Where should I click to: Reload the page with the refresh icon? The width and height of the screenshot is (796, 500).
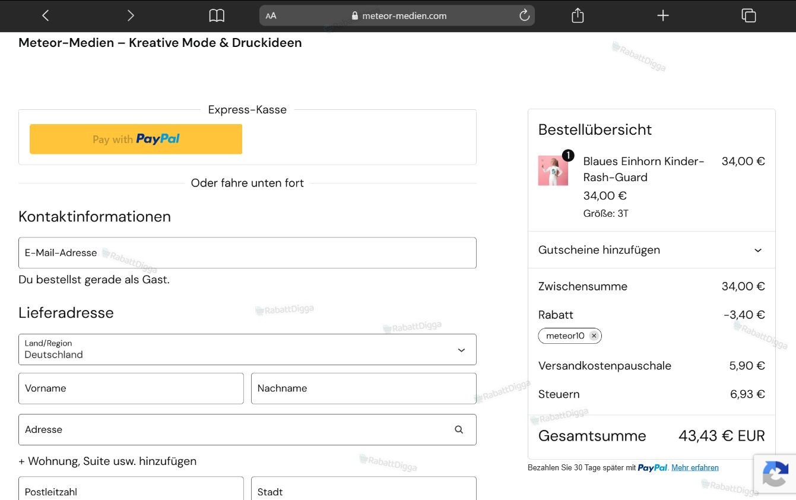point(524,15)
